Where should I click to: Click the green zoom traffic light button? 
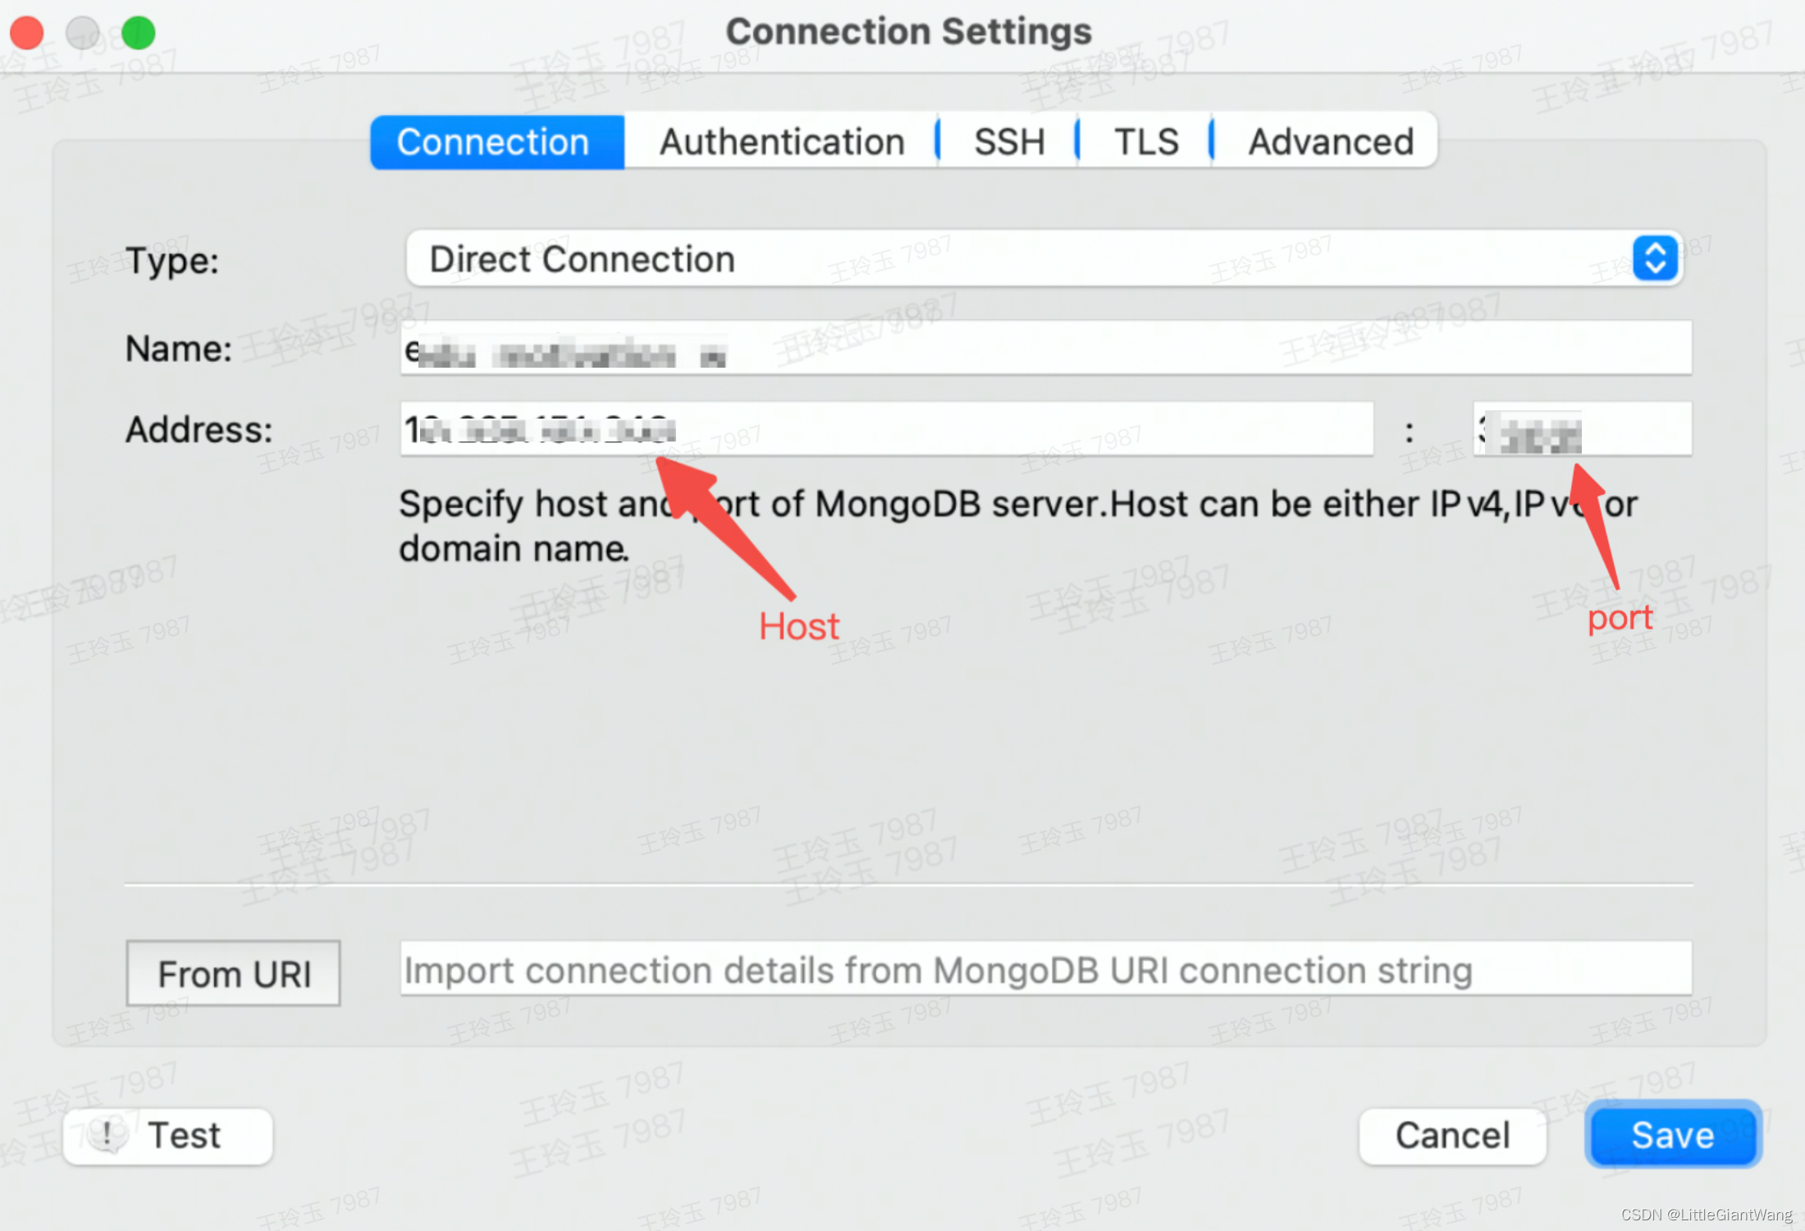pyautogui.click(x=139, y=33)
